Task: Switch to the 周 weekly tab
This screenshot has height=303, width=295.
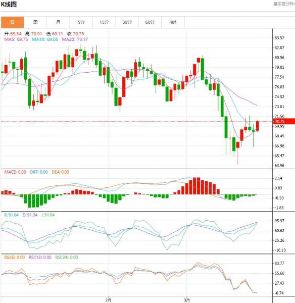Action: tap(35, 22)
